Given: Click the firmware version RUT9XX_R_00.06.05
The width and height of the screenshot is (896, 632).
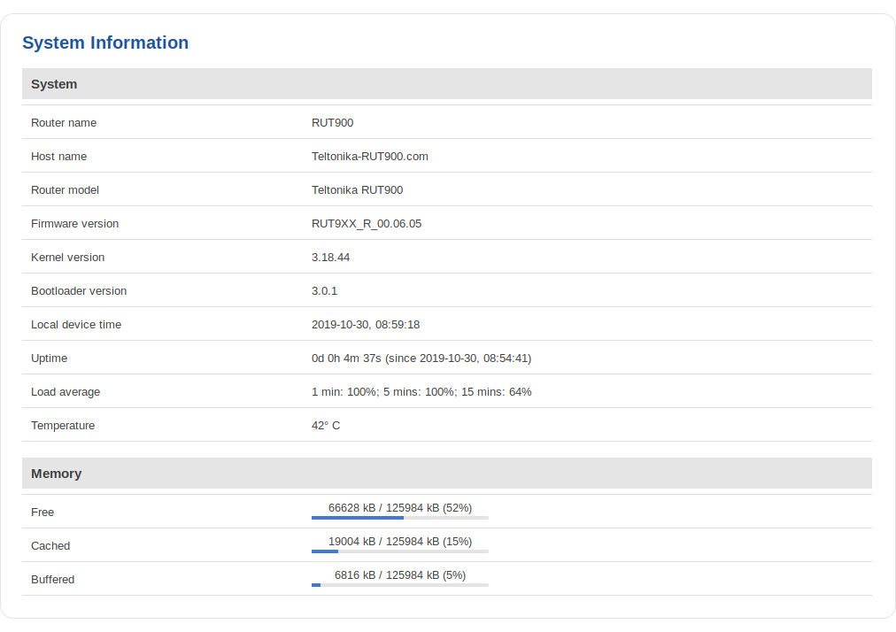Looking at the screenshot, I should [366, 224].
